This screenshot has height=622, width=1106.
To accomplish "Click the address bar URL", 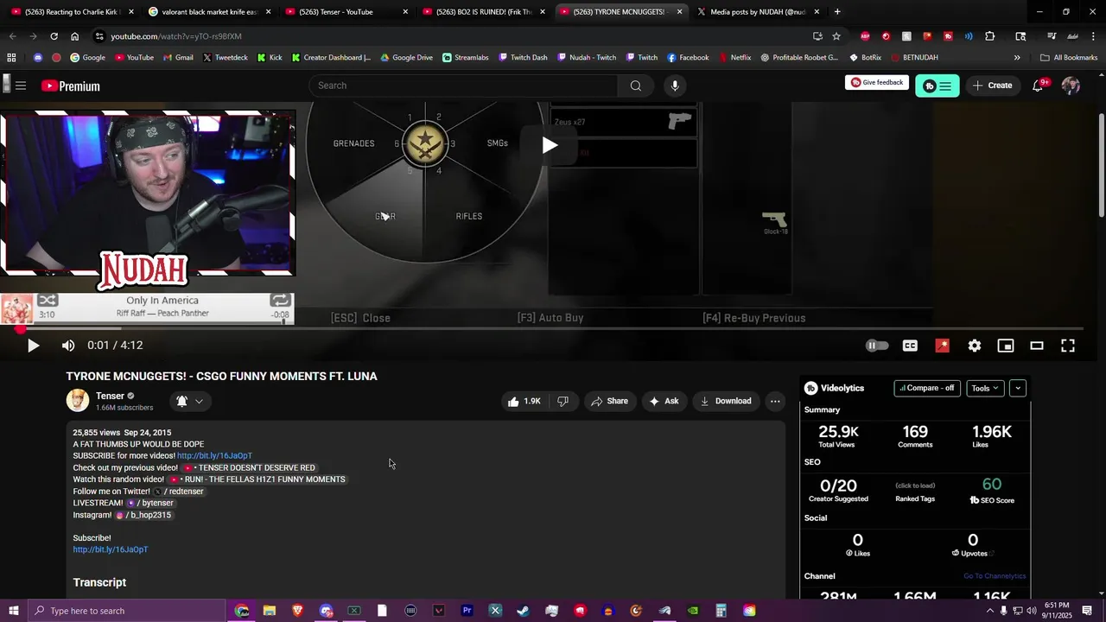I will (176, 36).
